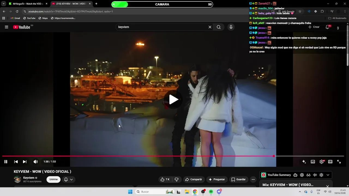Open File Explorer from taskbar

(x=187, y=192)
